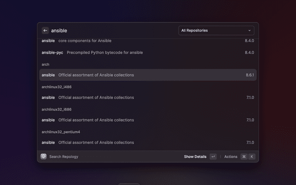Click the archlinux32_pentium4 section header
Screen dimensions: 296x185
click(x=61, y=132)
